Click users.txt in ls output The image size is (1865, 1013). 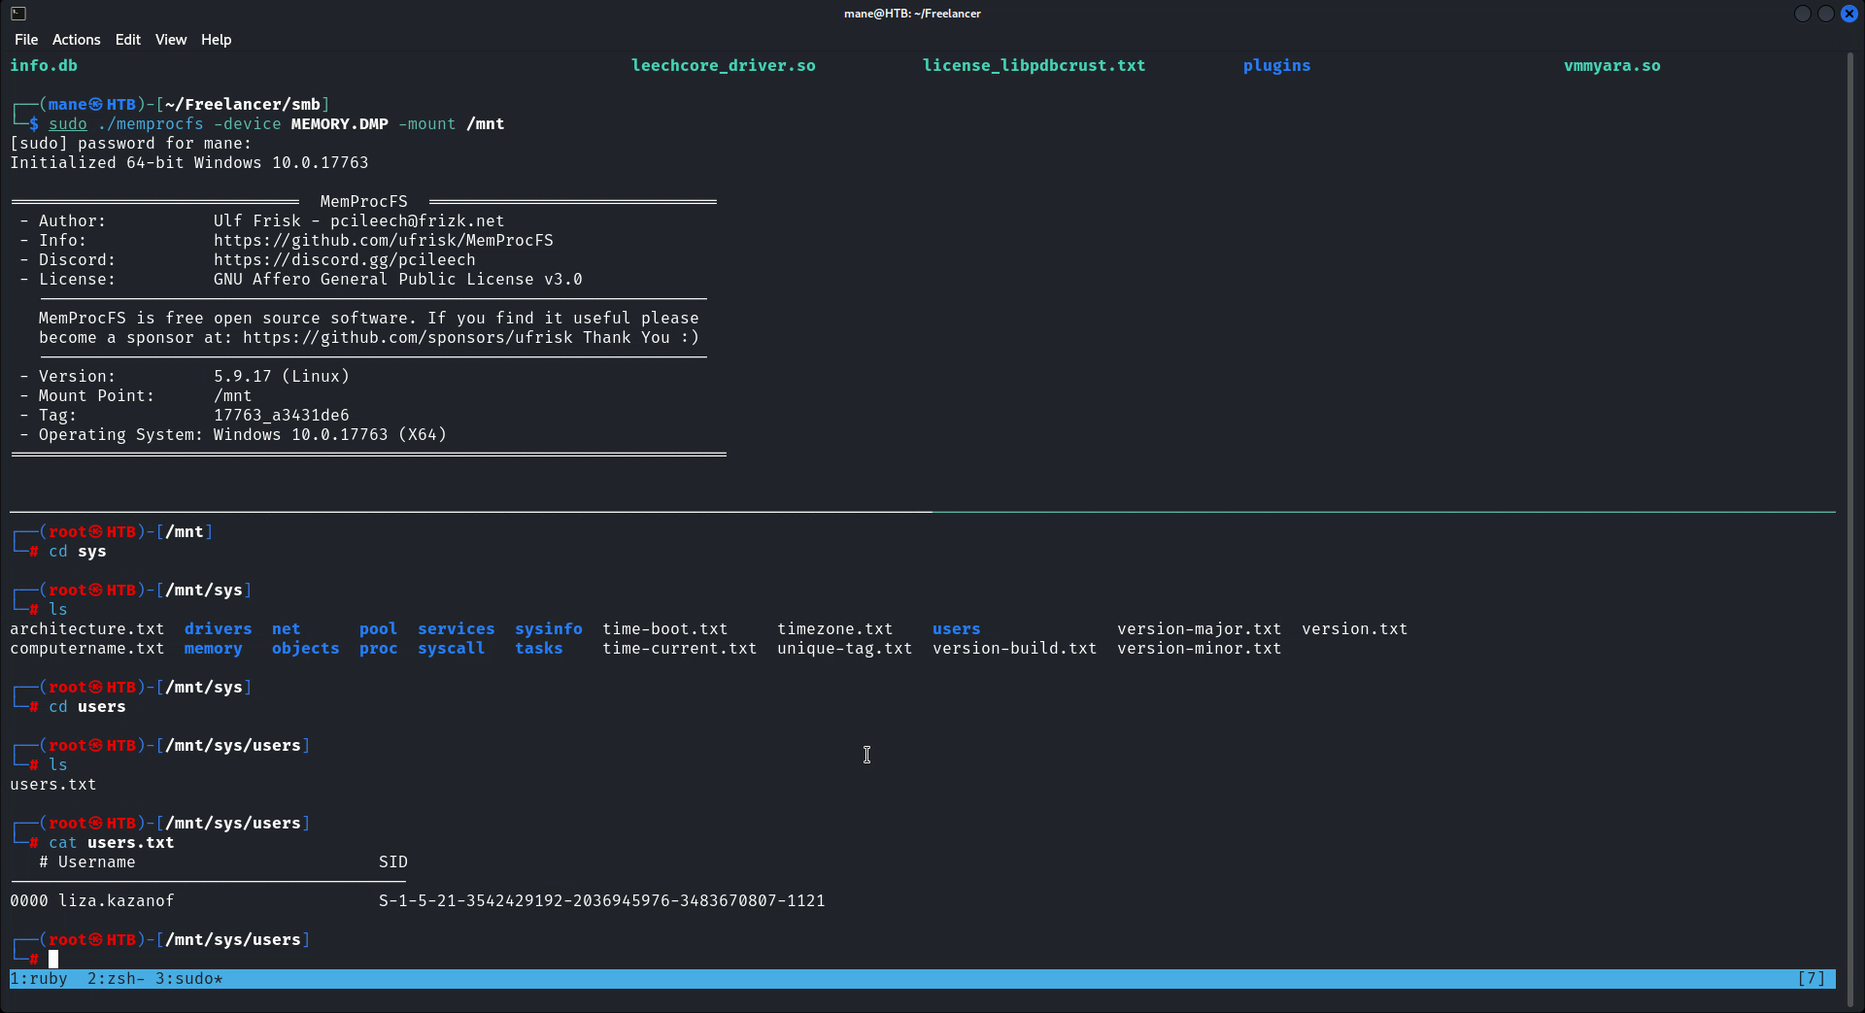coord(53,785)
